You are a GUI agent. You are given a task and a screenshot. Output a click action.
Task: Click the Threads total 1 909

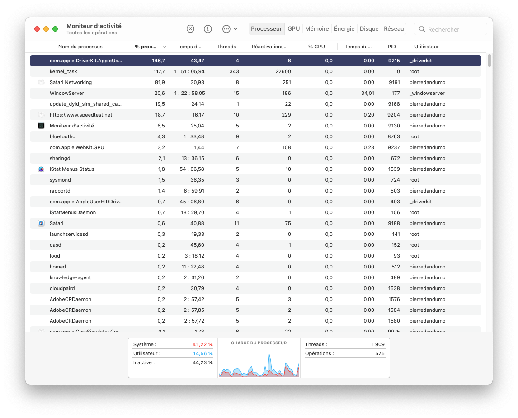378,345
